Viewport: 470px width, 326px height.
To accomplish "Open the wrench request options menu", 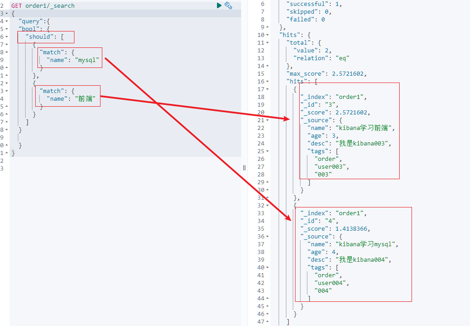I will 228,6.
